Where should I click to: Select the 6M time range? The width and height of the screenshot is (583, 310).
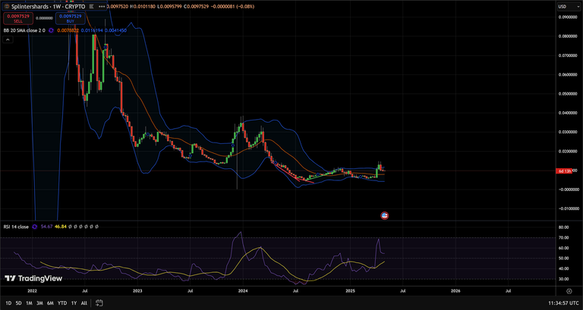click(50, 303)
